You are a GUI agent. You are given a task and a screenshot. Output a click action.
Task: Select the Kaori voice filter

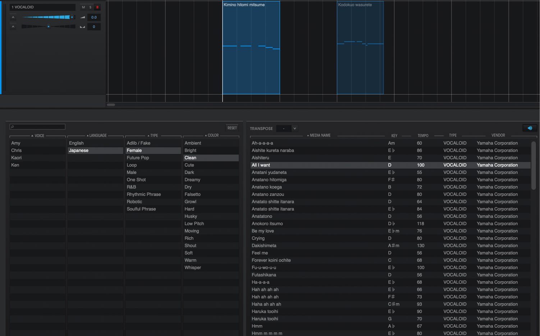[37, 158]
